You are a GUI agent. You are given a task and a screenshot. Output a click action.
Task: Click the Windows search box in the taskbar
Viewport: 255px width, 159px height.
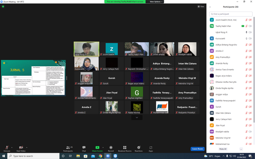point(33,156)
